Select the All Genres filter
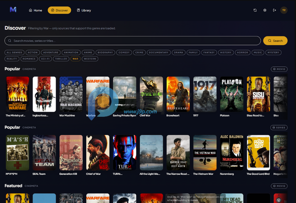 tap(14, 52)
